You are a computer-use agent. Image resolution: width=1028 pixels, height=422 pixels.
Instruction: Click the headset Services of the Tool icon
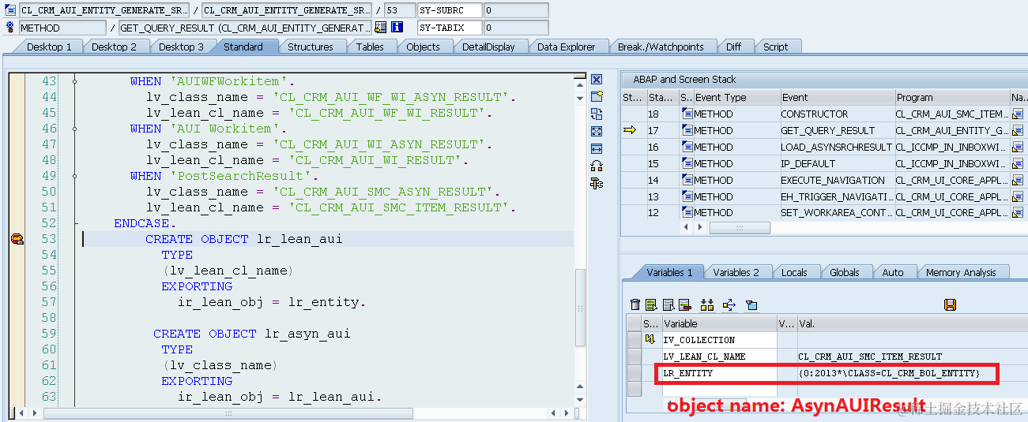(597, 166)
